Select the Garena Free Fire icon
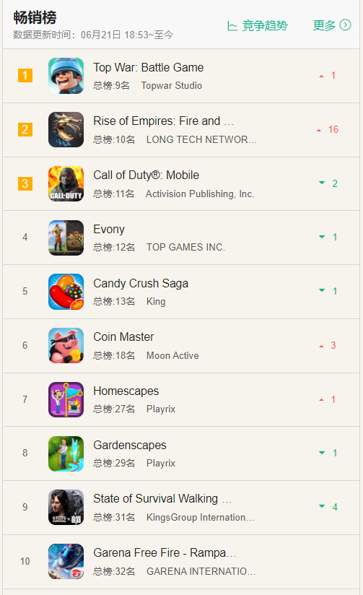The image size is (363, 595). (x=66, y=562)
